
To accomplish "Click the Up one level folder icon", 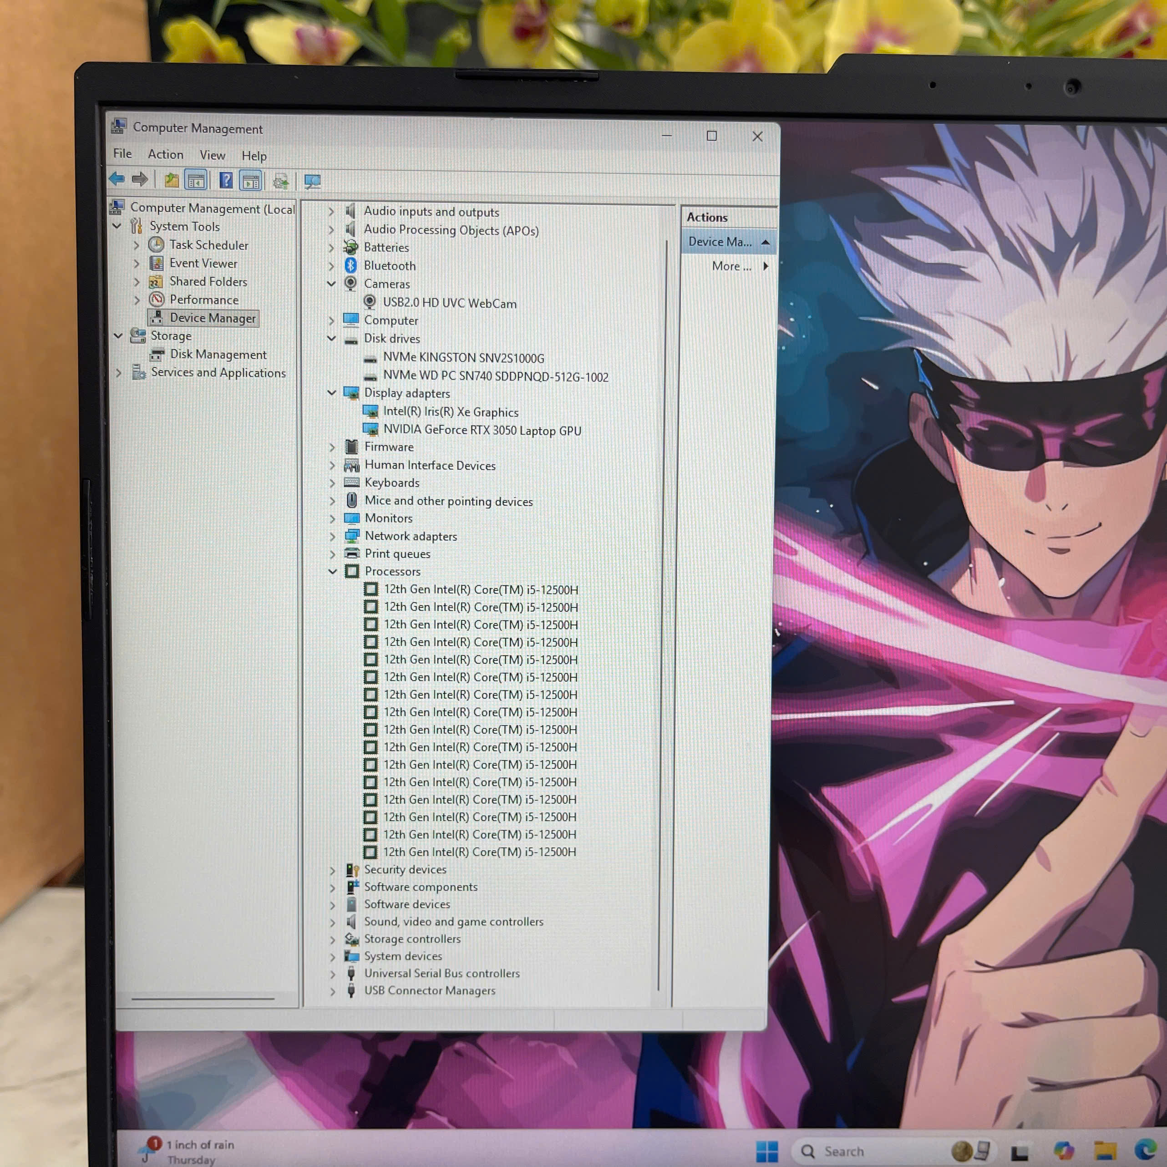I will tap(172, 180).
